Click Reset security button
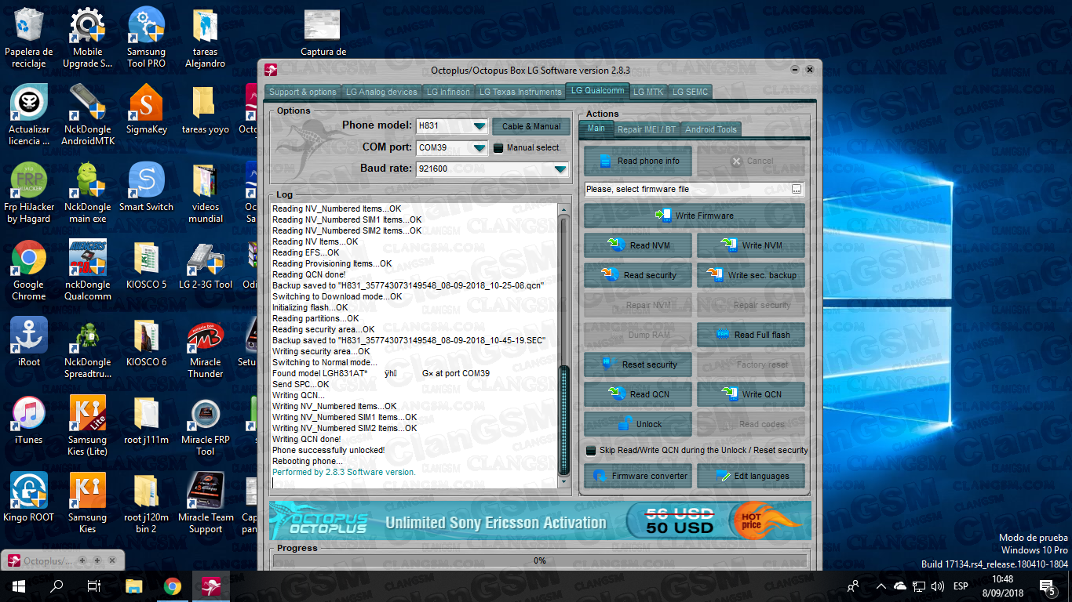The image size is (1072, 602). click(x=638, y=364)
